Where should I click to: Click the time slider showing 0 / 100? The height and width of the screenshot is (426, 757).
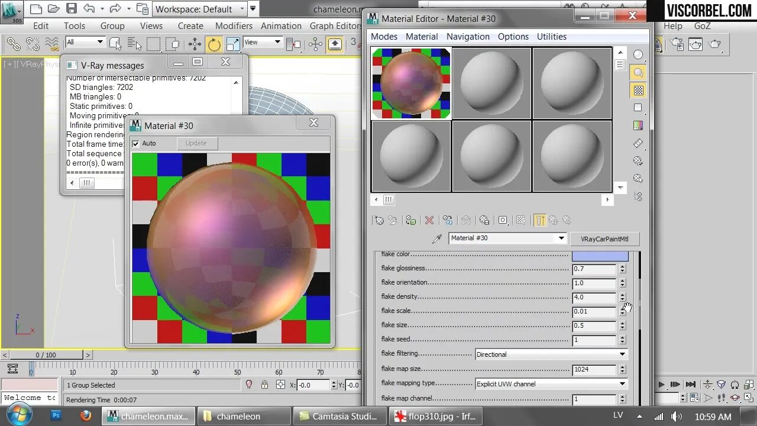pos(46,355)
